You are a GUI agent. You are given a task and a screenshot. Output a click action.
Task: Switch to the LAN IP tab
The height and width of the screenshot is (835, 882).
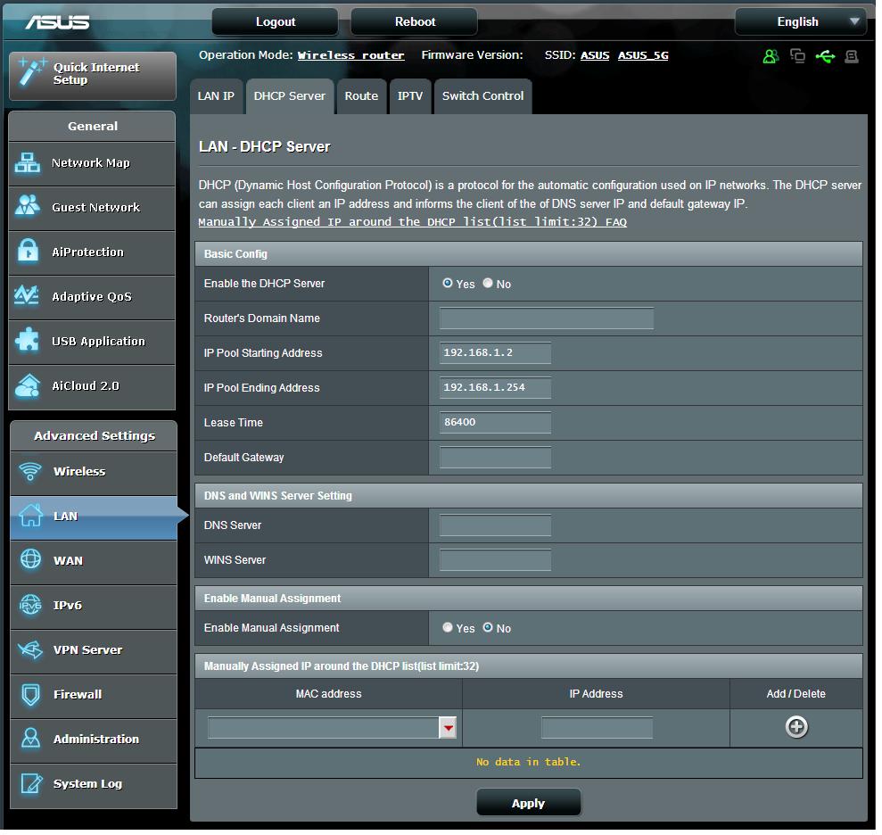(217, 96)
